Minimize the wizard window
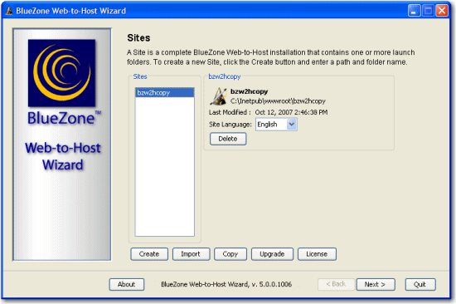This screenshot has width=456, height=304. coord(414,11)
